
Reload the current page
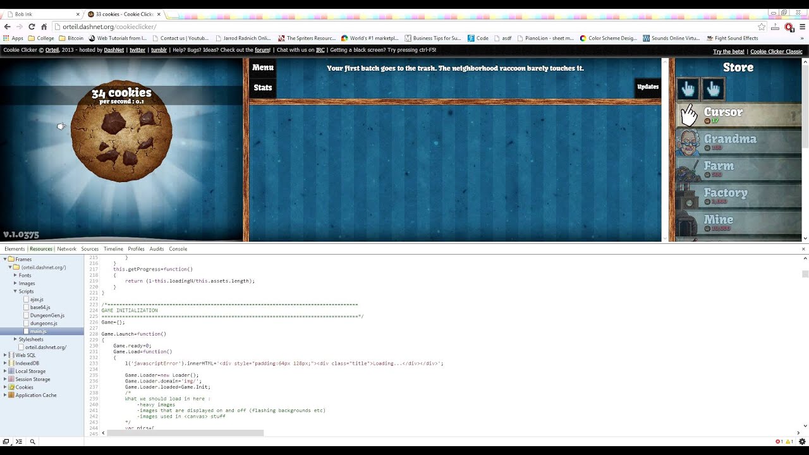[32, 27]
